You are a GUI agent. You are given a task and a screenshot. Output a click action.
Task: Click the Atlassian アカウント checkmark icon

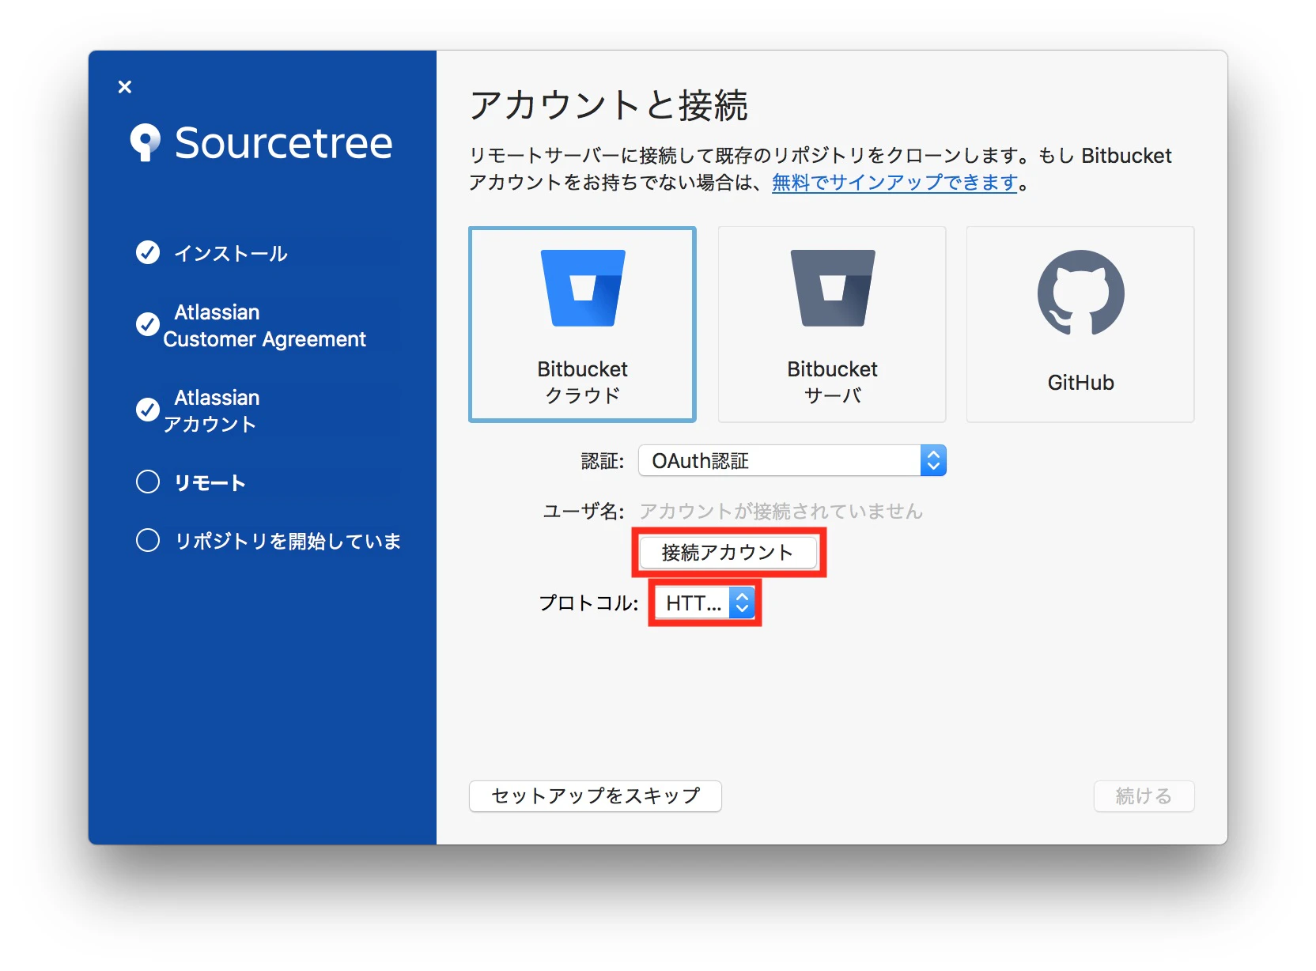coord(148,410)
